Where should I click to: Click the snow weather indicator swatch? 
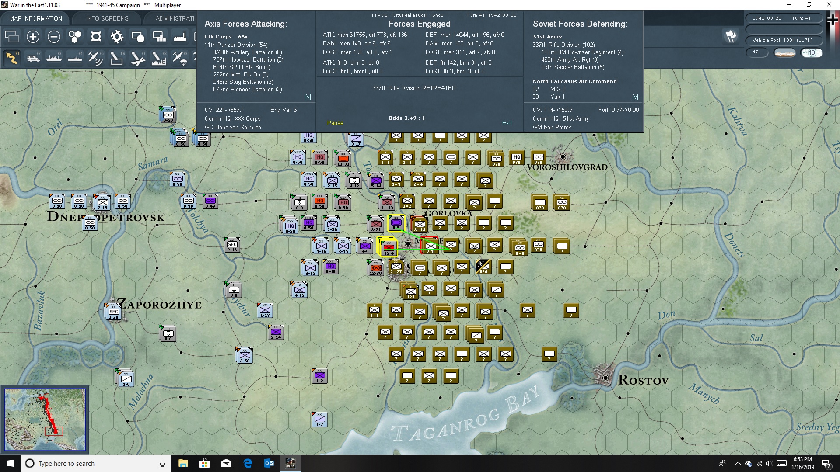click(785, 52)
